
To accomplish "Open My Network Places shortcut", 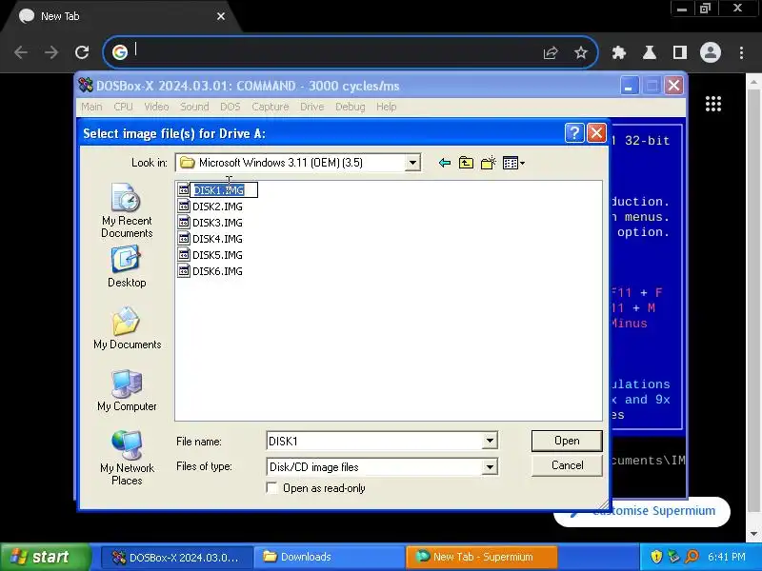I will (127, 459).
